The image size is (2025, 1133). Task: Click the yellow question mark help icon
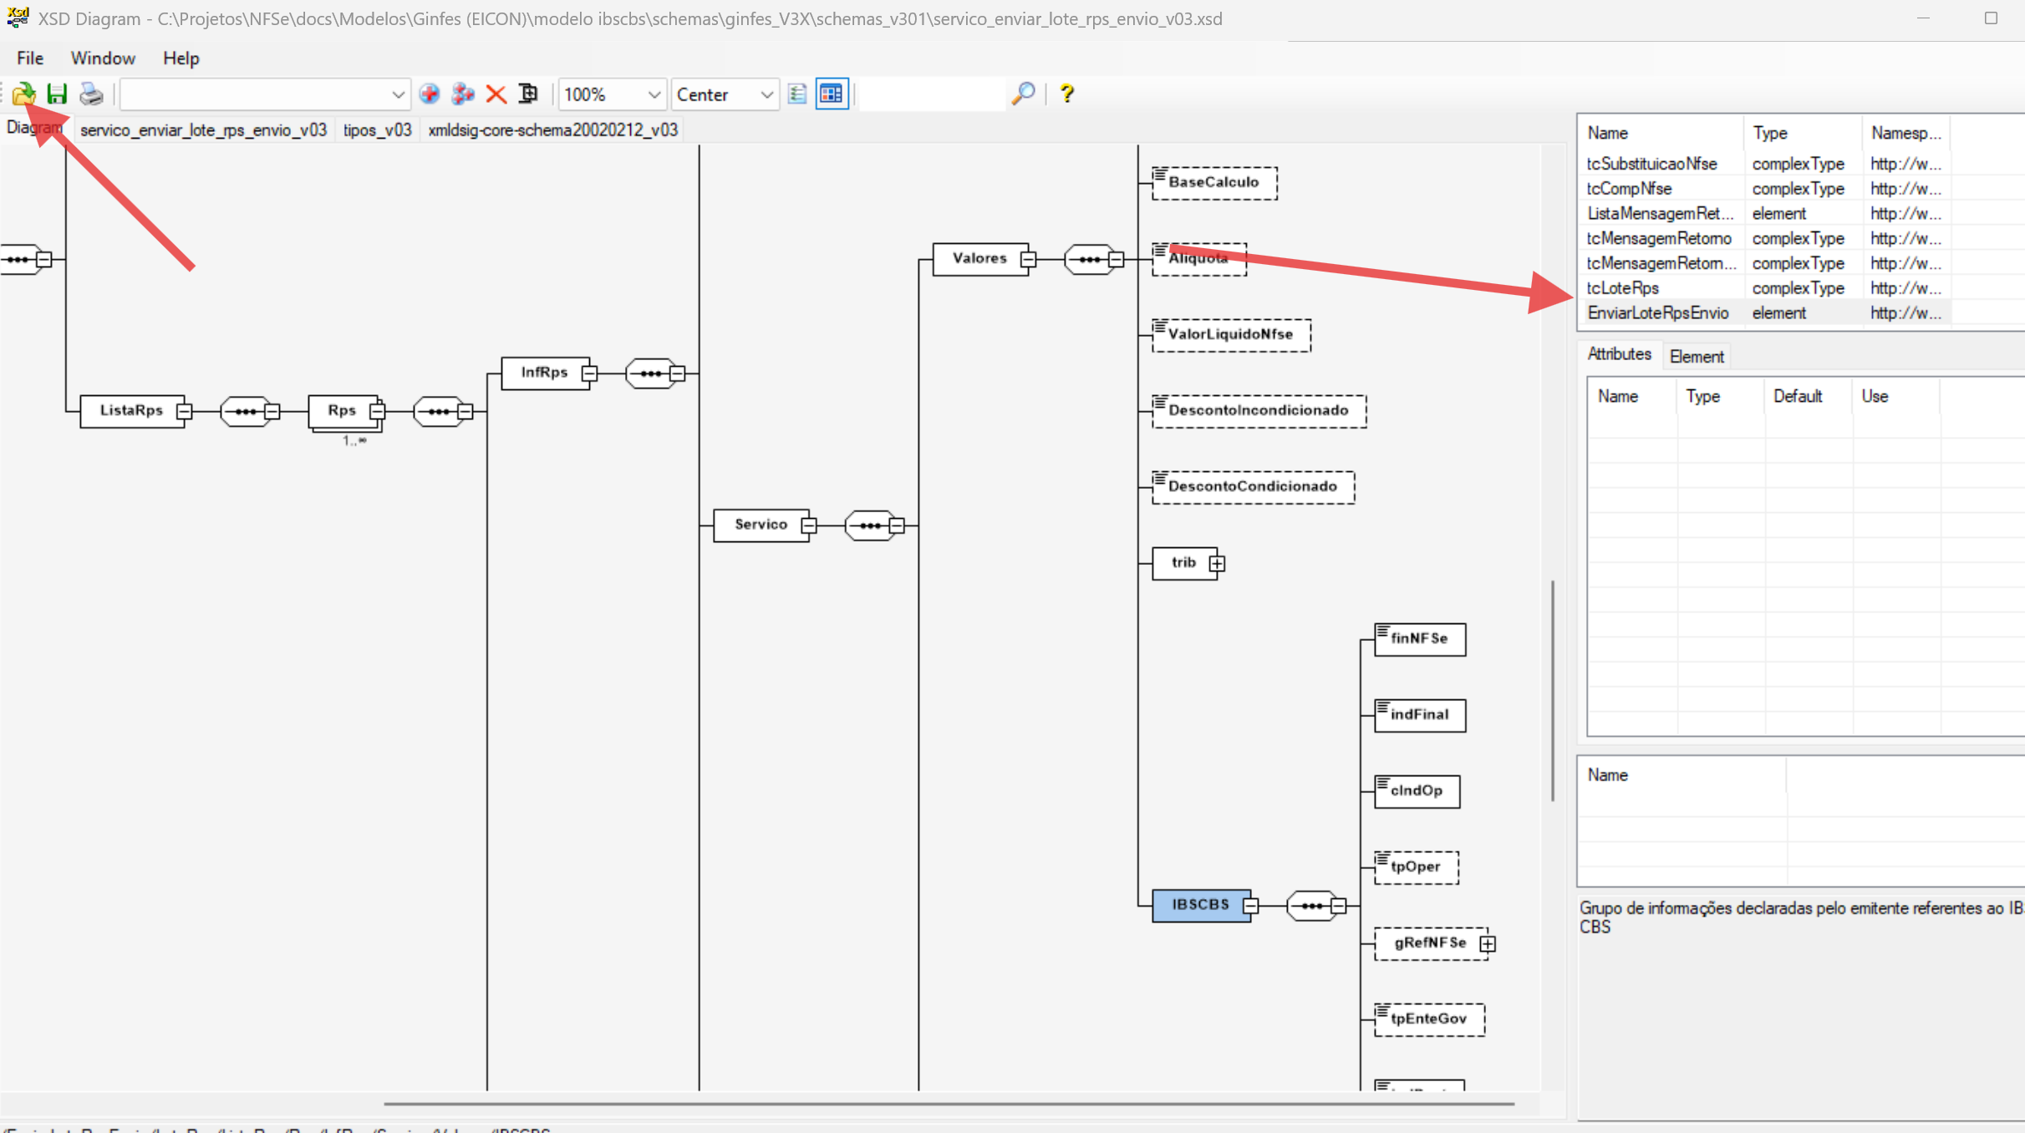coord(1066,94)
